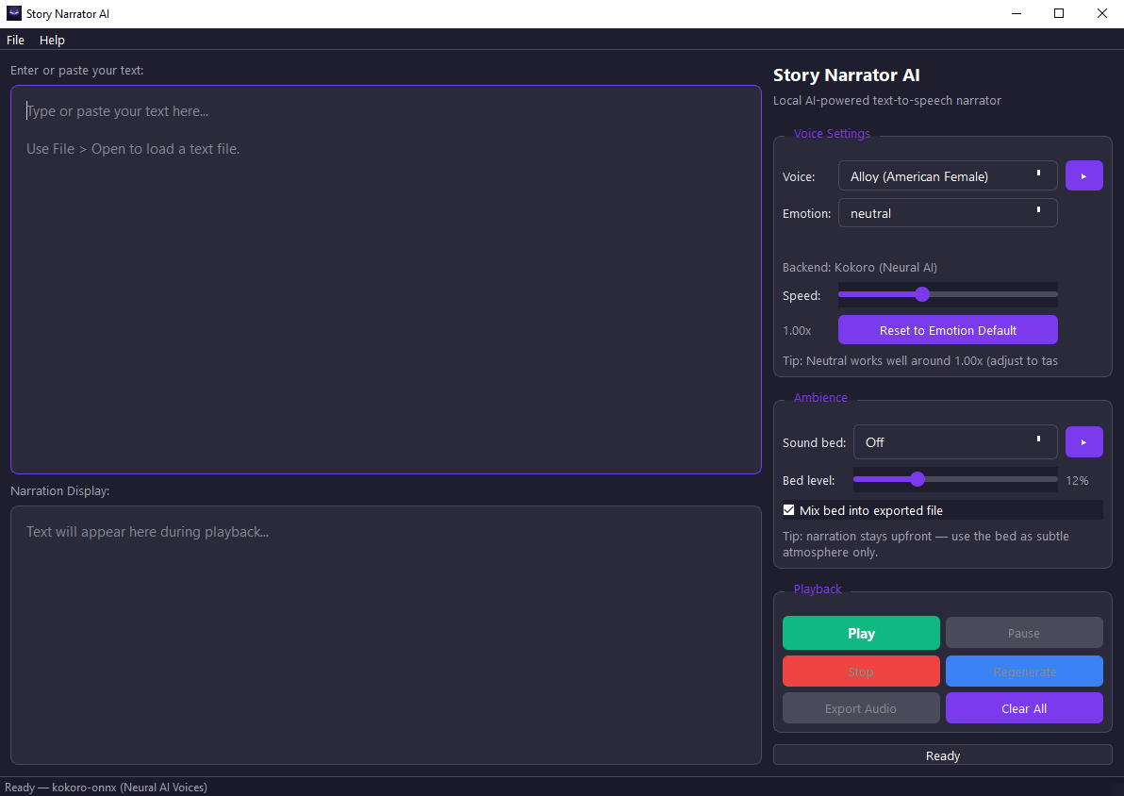Image resolution: width=1124 pixels, height=796 pixels.
Task: Click the Pause button
Action: tap(1024, 633)
